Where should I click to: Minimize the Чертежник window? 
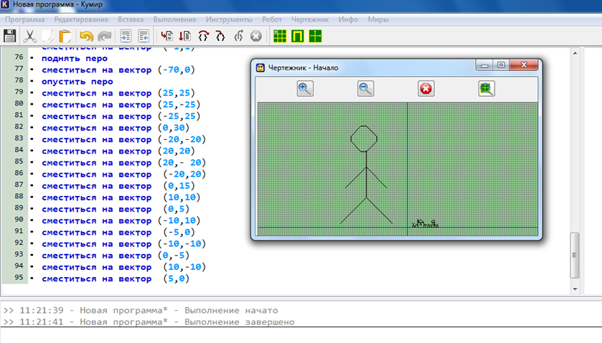point(484,65)
